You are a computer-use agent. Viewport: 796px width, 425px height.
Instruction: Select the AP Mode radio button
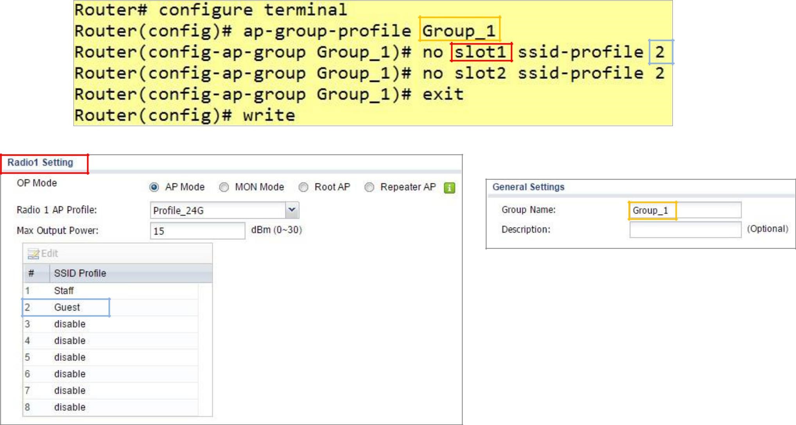(154, 188)
